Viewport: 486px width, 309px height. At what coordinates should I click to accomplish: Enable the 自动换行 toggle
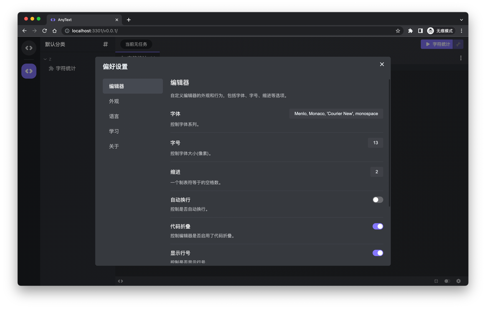click(378, 200)
